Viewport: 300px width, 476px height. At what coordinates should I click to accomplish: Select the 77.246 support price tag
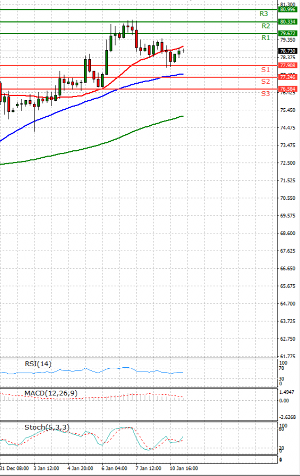click(x=287, y=77)
